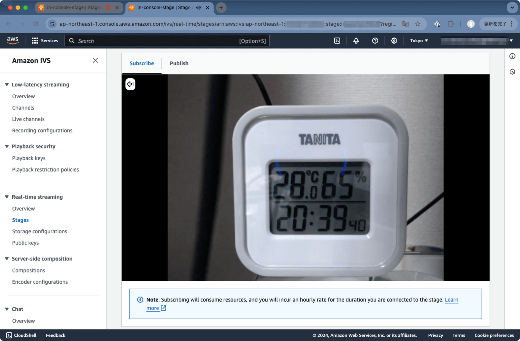Open the Terms footer link
Screen dimensions: 520x341
pos(459,335)
